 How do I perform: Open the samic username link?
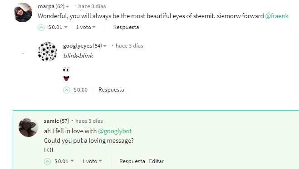pos(51,121)
